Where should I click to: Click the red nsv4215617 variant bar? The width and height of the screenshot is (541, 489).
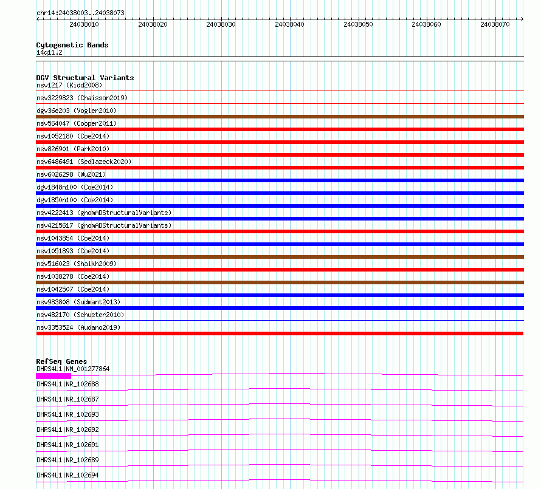pyautogui.click(x=280, y=231)
